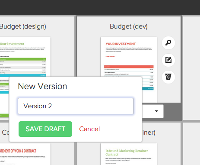Select the Budget (dev) page thumbnail

point(129,70)
